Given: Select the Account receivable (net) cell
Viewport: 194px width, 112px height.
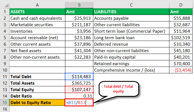Looking at the screenshot, I should coord(37,38).
